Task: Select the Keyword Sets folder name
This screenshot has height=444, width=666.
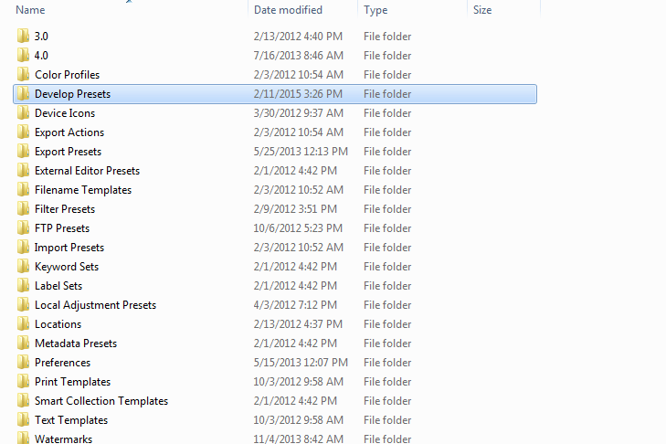Action: click(x=67, y=267)
